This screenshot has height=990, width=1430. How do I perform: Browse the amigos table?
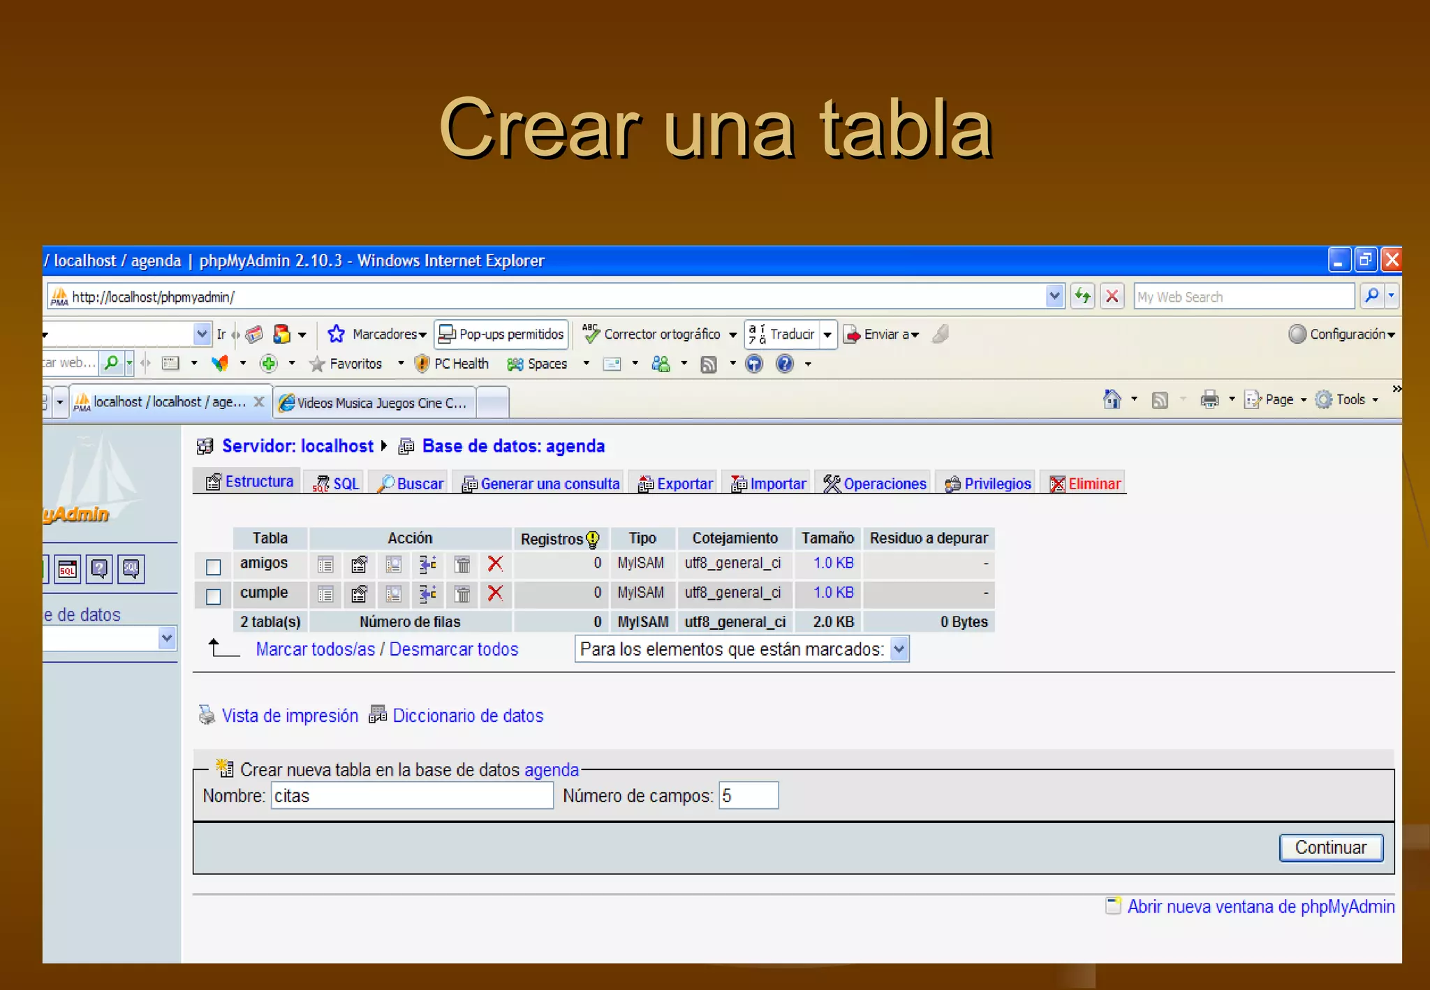325,564
